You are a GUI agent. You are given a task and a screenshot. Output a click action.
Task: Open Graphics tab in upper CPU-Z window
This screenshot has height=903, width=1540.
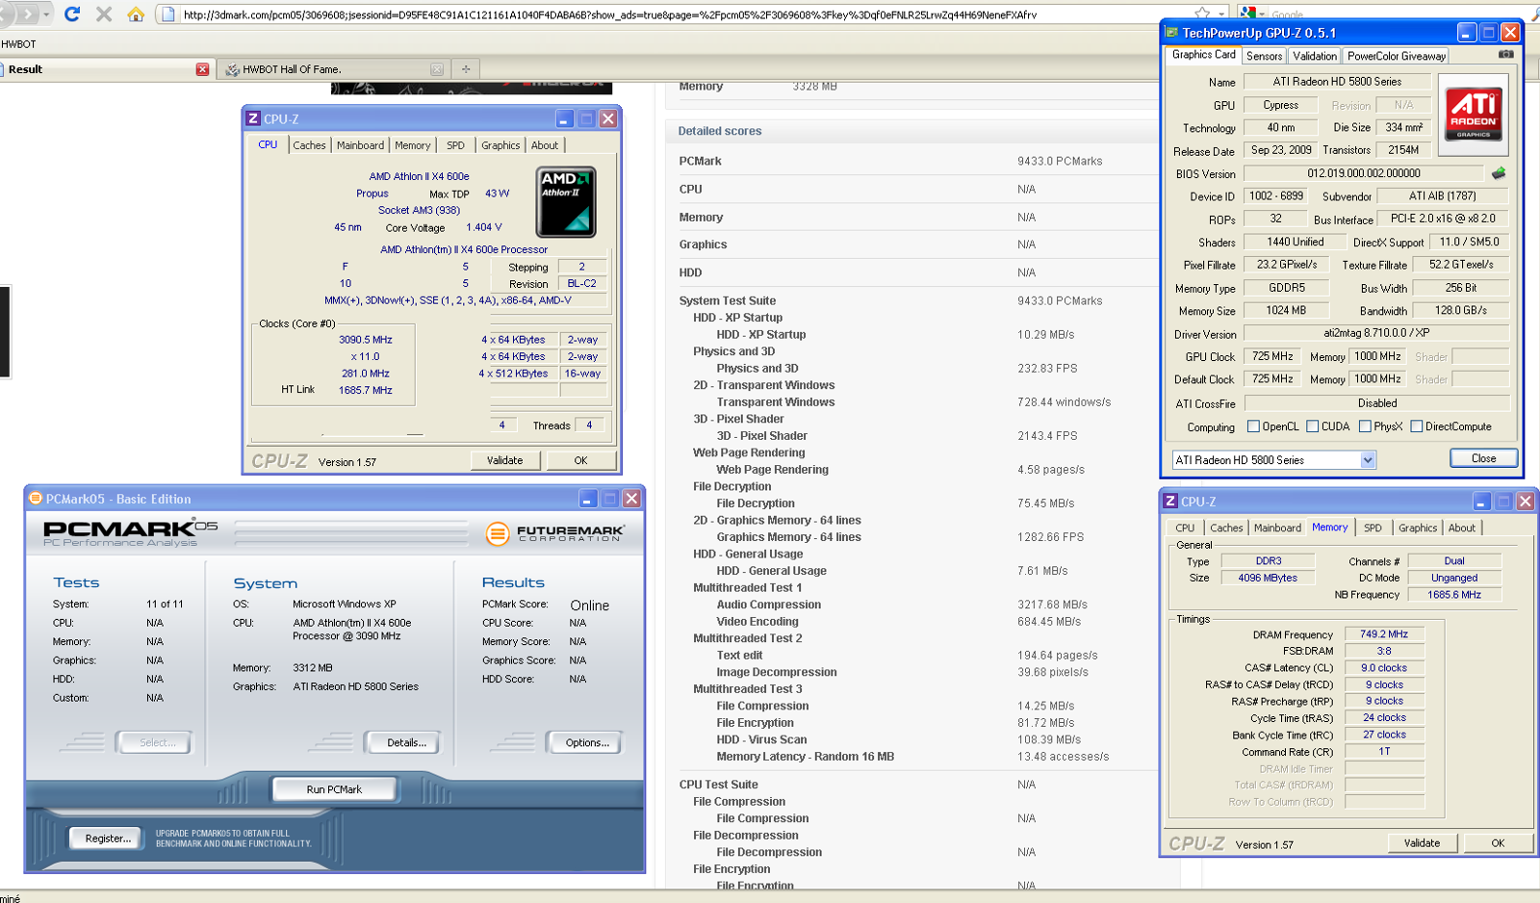(500, 145)
